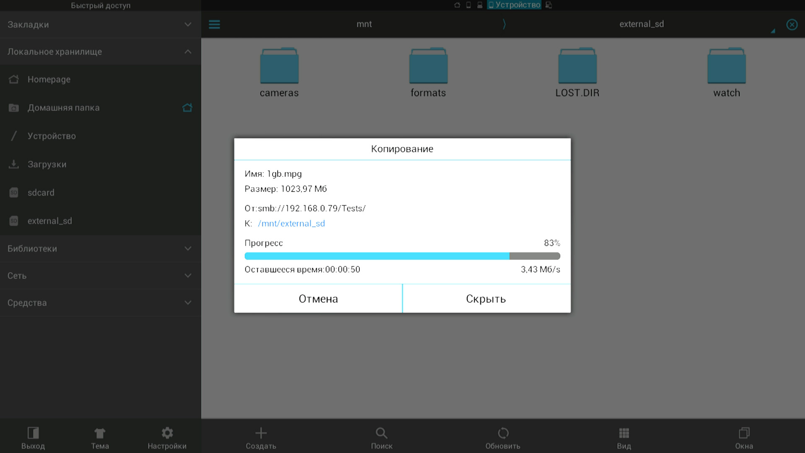Select the mnt breadcrumb path
Image resolution: width=805 pixels, height=453 pixels.
click(364, 24)
